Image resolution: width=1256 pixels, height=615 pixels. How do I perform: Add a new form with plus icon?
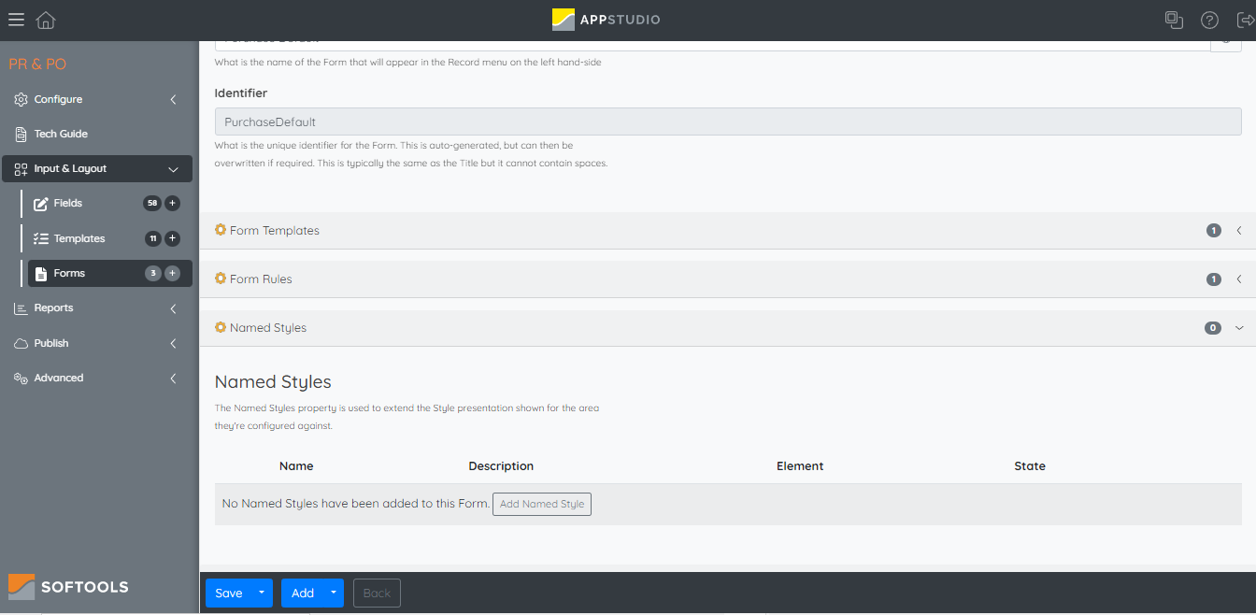coord(172,273)
